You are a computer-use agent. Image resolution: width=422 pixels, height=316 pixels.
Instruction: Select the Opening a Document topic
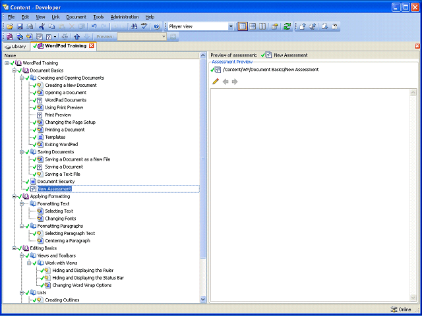66,93
